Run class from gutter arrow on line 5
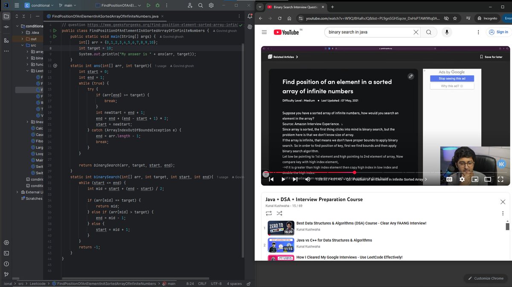The height and width of the screenshot is (287, 512). tap(55, 31)
